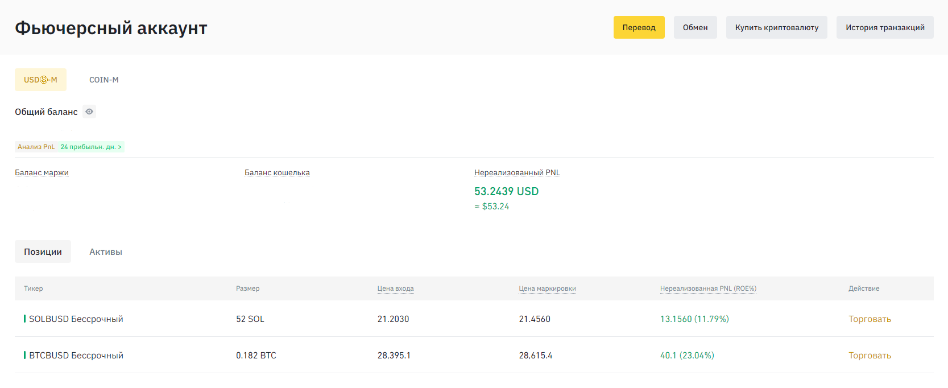Image resolution: width=948 pixels, height=388 pixels.
Task: Open История транзакций
Action: tap(884, 27)
